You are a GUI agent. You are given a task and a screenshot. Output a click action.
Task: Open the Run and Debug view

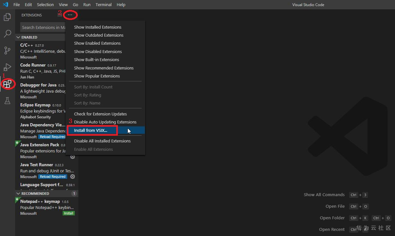(7, 67)
